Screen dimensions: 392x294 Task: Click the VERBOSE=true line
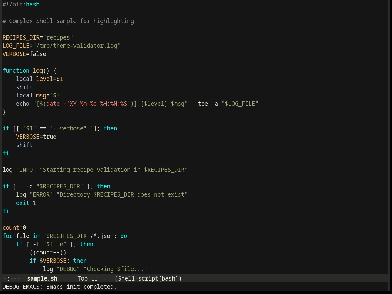point(36,137)
